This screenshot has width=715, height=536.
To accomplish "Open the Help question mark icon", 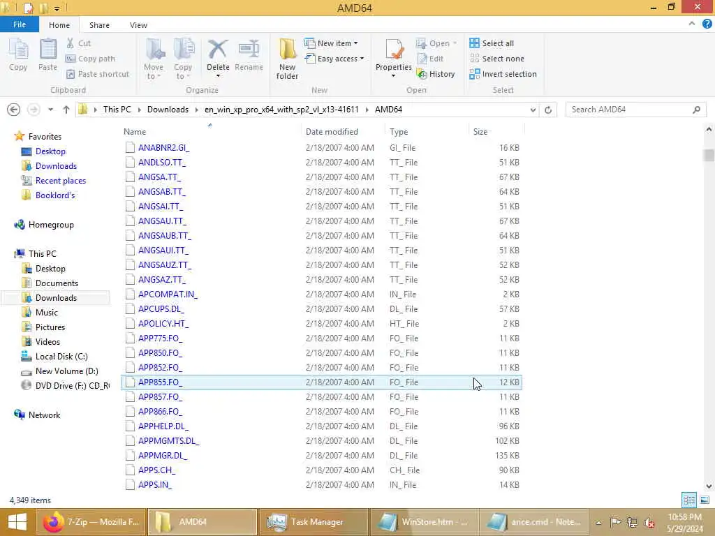I will (707, 24).
